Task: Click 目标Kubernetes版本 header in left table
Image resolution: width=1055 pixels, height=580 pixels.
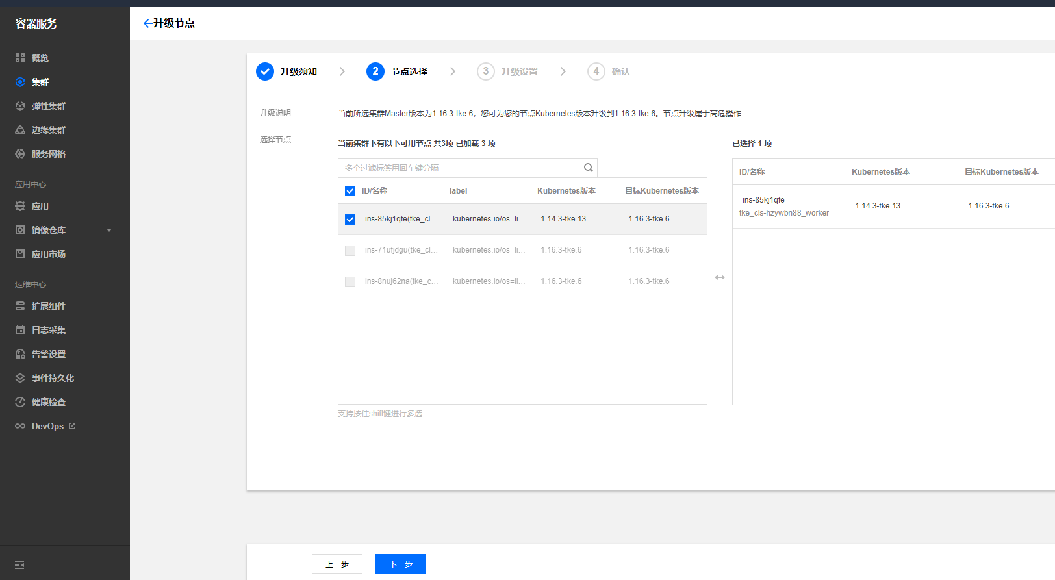Action: [x=662, y=191]
